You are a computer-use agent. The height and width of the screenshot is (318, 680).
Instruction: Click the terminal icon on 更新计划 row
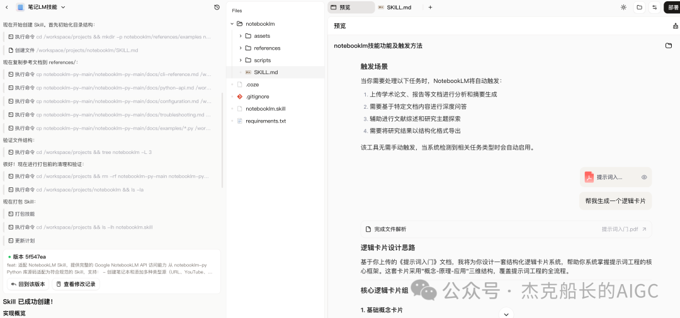click(x=11, y=241)
